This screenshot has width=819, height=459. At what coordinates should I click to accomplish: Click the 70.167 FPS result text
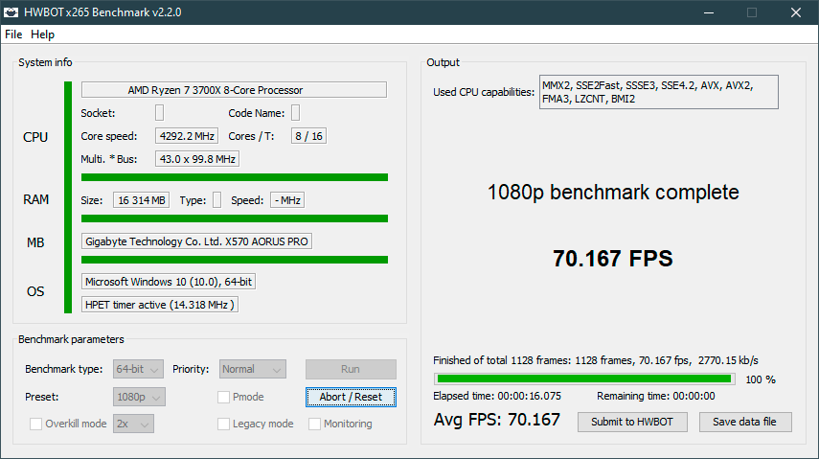[x=613, y=259]
